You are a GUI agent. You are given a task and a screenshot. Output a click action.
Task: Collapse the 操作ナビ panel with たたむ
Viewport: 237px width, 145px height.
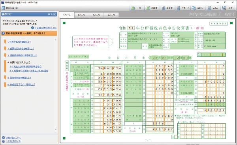pyautogui.click(x=52, y=14)
